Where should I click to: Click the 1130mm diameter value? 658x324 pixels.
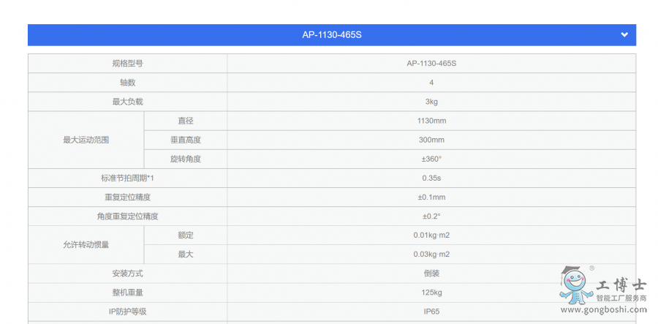pos(431,121)
